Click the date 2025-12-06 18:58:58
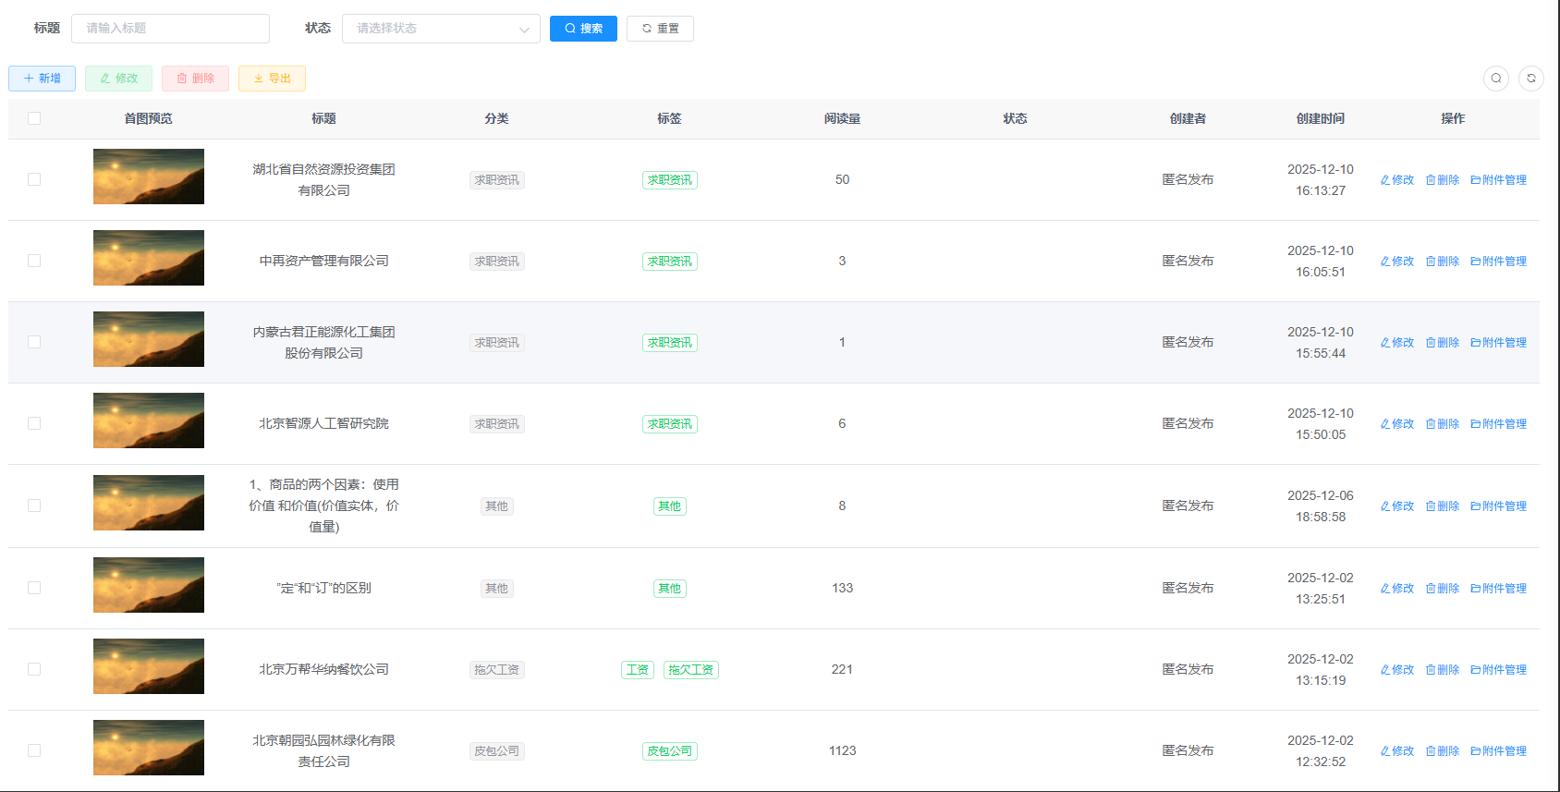Image resolution: width=1560 pixels, height=792 pixels. coord(1321,506)
